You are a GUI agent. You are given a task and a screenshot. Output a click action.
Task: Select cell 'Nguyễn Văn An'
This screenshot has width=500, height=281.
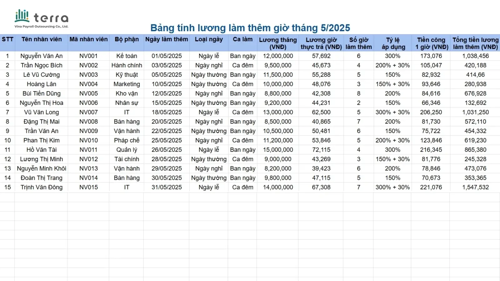(x=42, y=56)
